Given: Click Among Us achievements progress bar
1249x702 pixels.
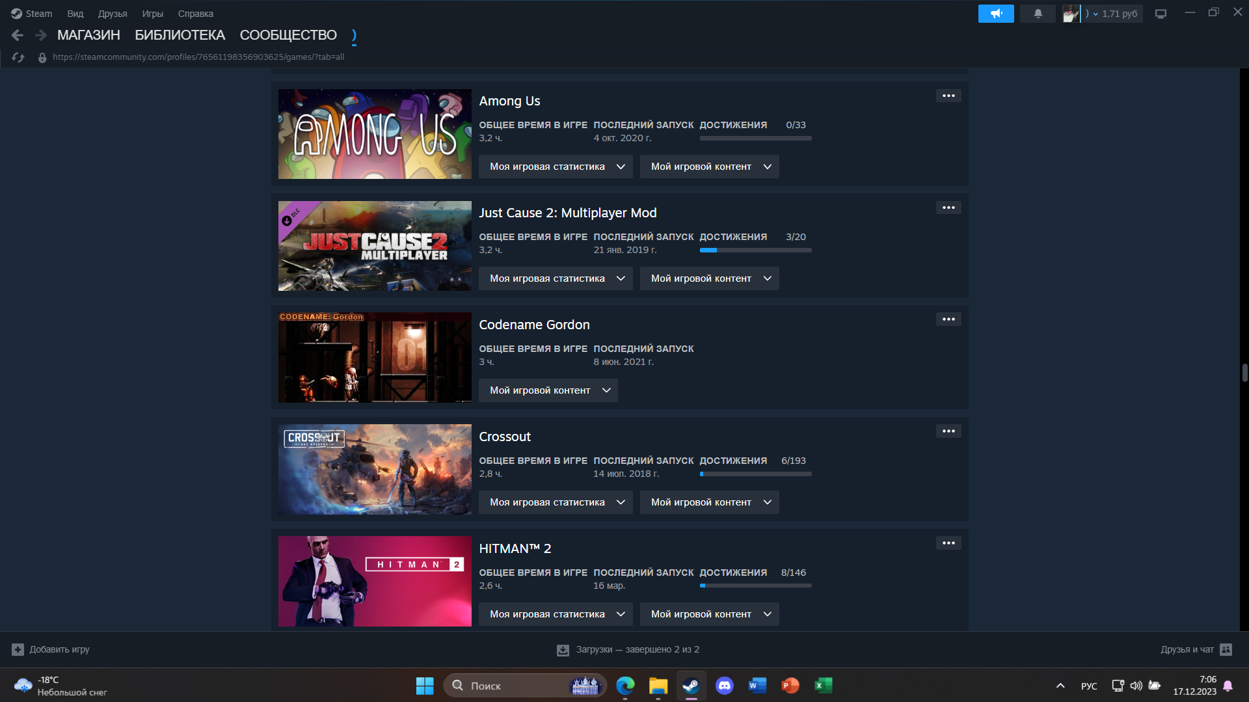Looking at the screenshot, I should pos(755,138).
